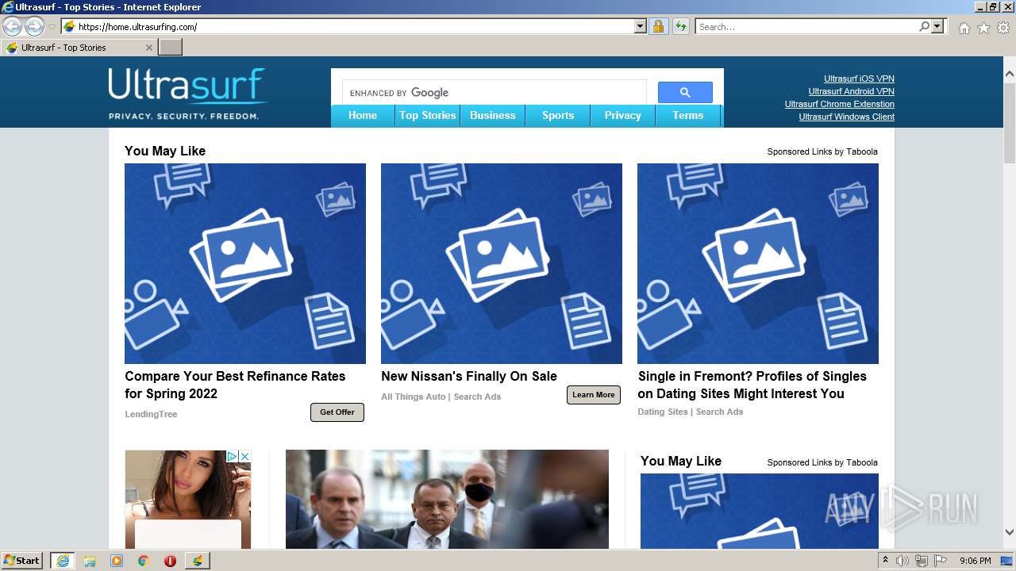
Task: Click the Refresh page icon
Action: click(x=681, y=27)
